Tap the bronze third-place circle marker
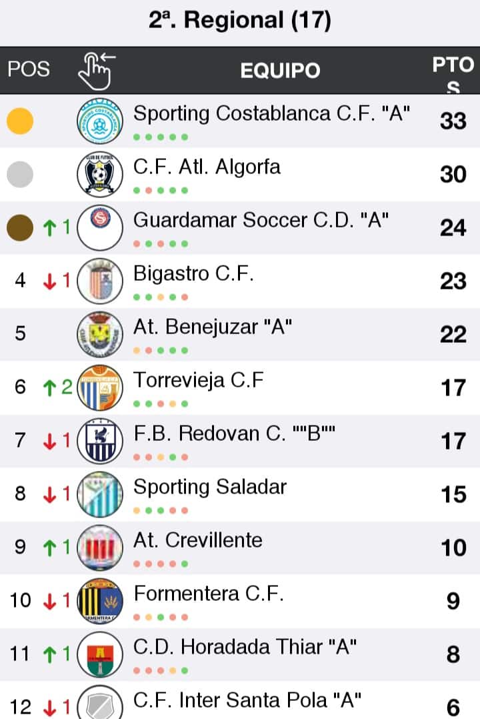Viewport: 480px width, 719px height. 20,227
